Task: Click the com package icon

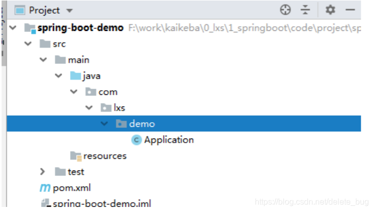Action: pos(91,92)
